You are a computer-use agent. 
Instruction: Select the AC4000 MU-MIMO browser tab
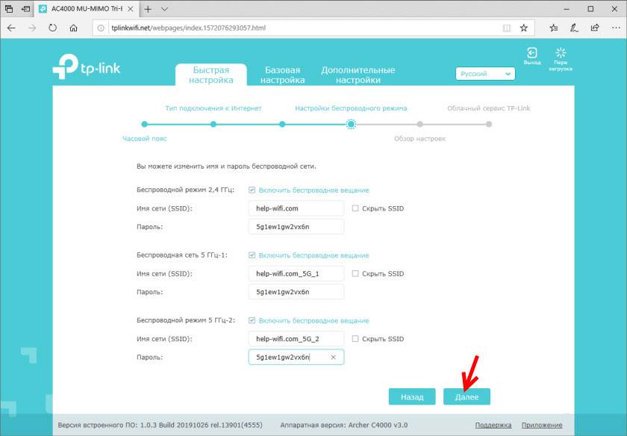pyautogui.click(x=87, y=9)
